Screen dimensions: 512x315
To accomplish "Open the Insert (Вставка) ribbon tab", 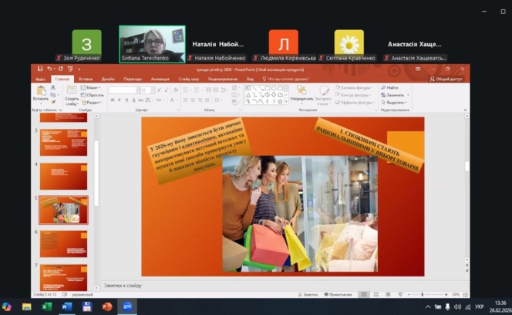I will [86, 79].
